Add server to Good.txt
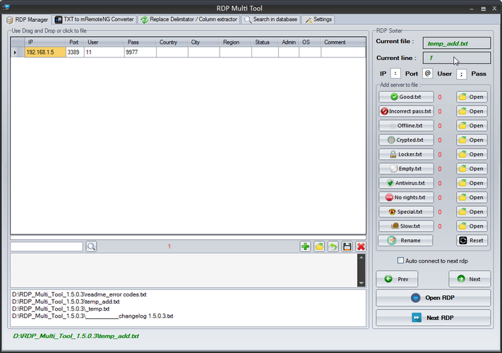Viewport: 502px width, 353px height. 406,97
